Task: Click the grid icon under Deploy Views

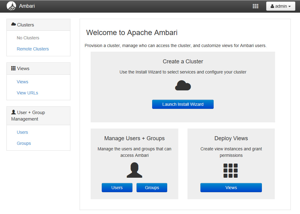Action: click(x=231, y=171)
